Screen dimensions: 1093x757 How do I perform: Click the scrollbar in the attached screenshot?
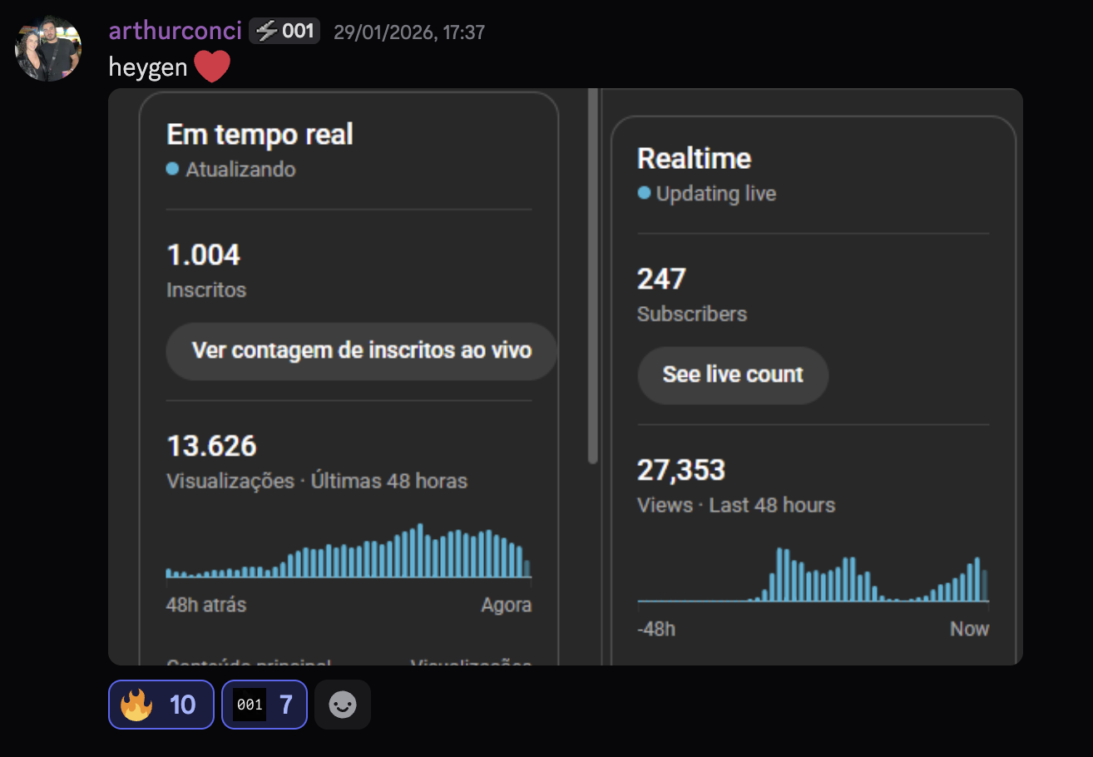coord(592,275)
